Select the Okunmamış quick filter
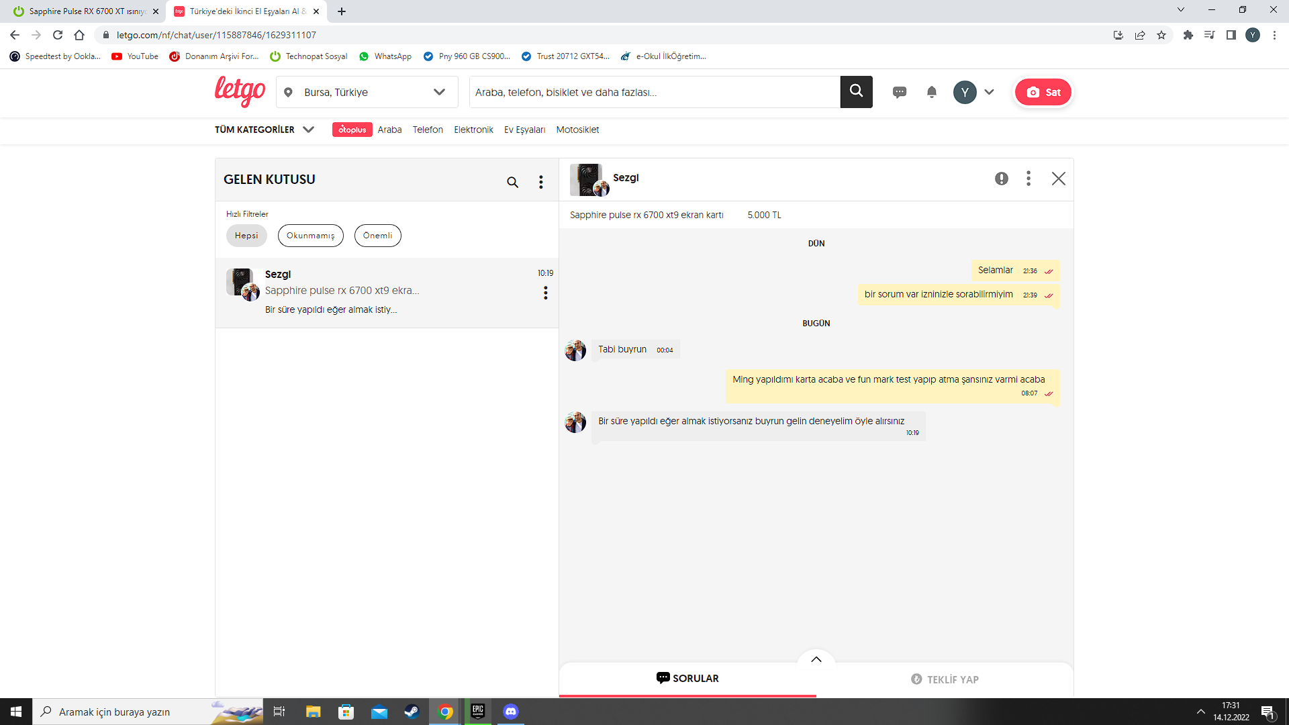Screen dimensions: 1289x725 pos(310,236)
